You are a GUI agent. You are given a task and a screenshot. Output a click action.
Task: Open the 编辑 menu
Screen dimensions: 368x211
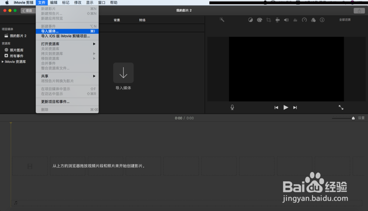[54, 3]
